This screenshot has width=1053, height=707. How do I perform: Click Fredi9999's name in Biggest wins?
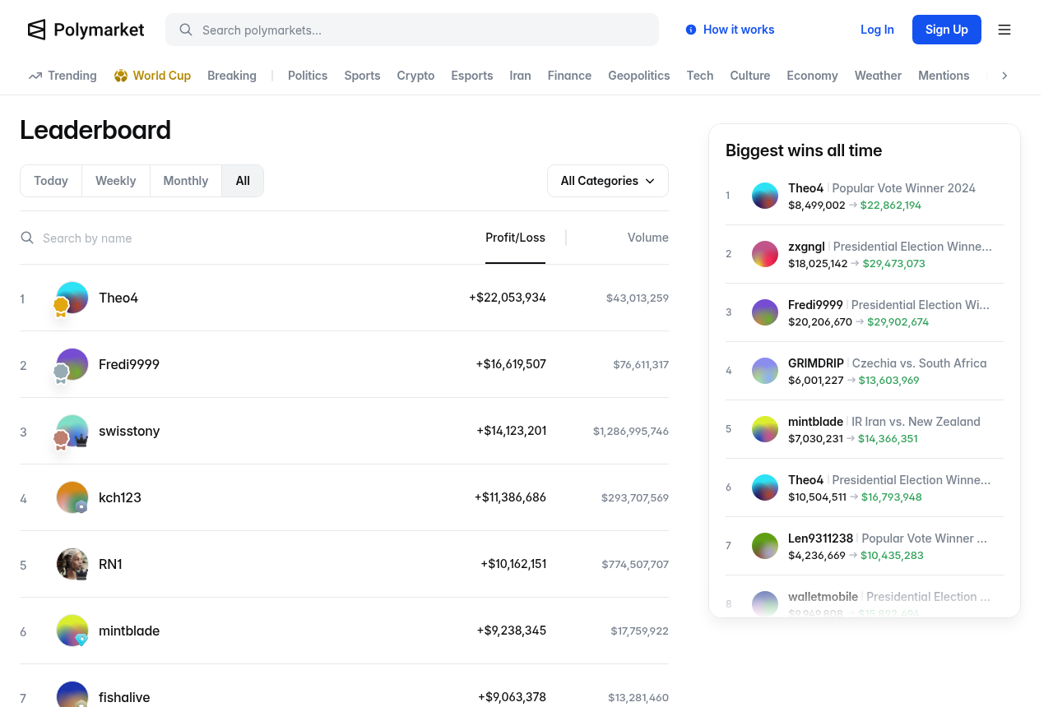tap(815, 305)
